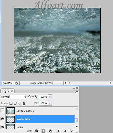This screenshot has height=133, width=113.
Task: Add a layer mask
Action: [x=43, y=131]
